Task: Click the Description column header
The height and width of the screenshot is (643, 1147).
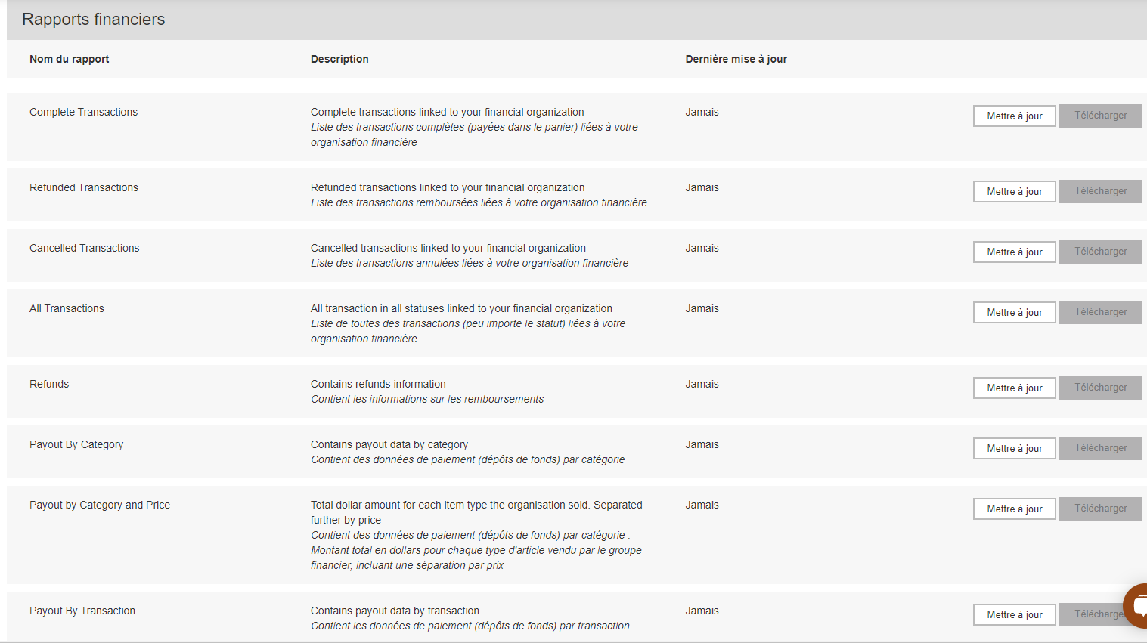Action: tap(339, 59)
